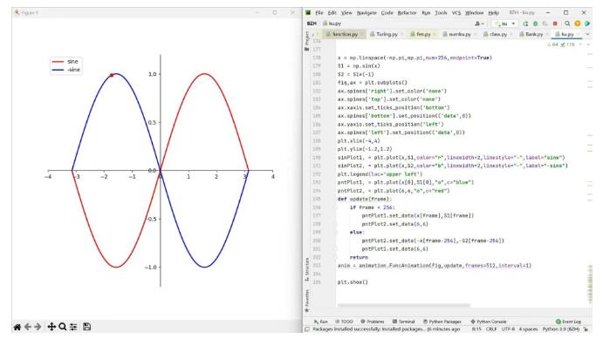The width and height of the screenshot is (603, 346).
Task: Toggle tool window quick-access button in status bar
Action: [x=307, y=329]
